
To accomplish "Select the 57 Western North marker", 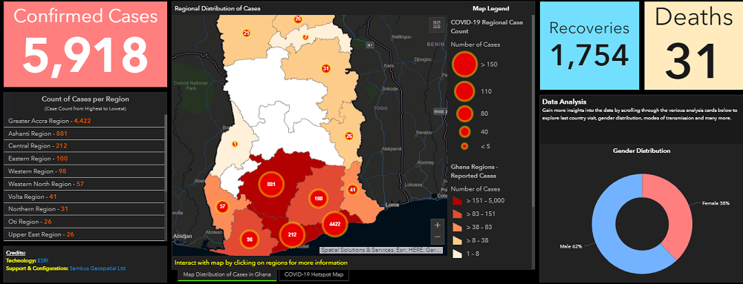I will pos(222,206).
